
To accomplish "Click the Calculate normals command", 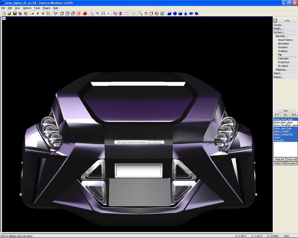I will [x=283, y=59].
